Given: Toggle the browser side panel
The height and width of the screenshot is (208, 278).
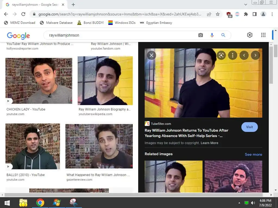Looking at the screenshot, I should (x=255, y=14).
